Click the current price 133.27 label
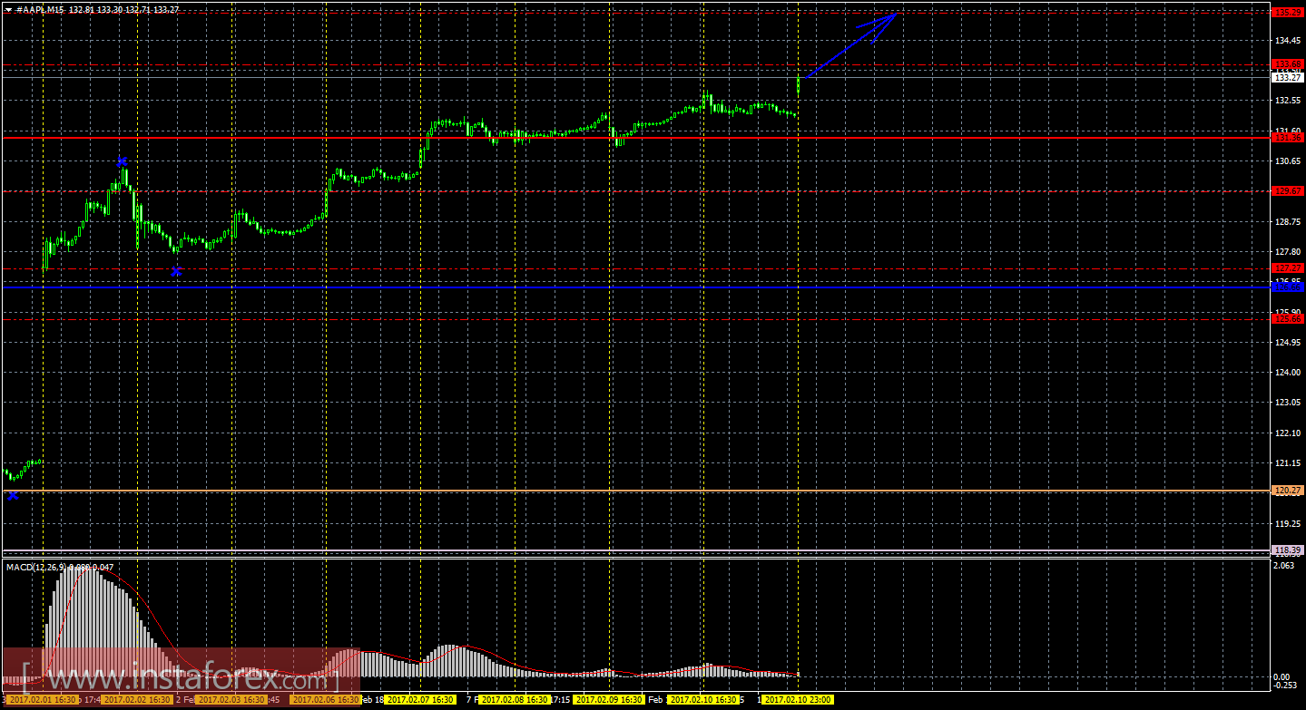The image size is (1306, 710). coord(1289,77)
